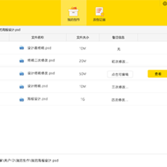Click the 点击可编辑 remark input field
The image size is (167, 167).
120,74
